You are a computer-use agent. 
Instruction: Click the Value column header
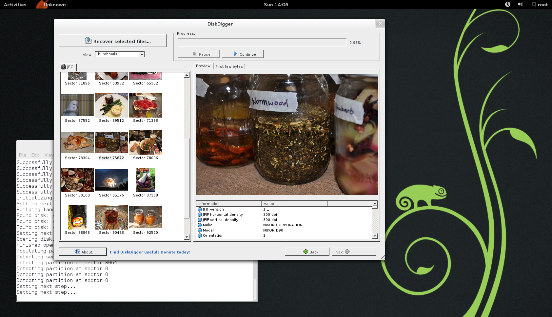click(x=294, y=204)
